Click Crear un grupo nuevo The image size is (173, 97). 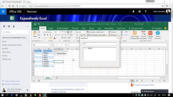(x=11, y=81)
